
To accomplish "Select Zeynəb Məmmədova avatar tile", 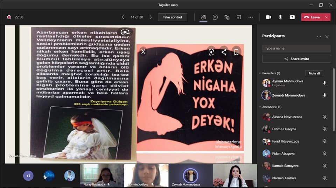I will 190,176.
